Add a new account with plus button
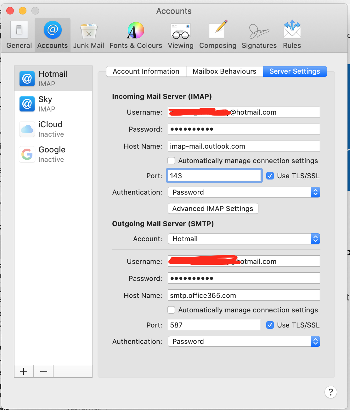Image resolution: width=350 pixels, height=410 pixels. click(24, 371)
